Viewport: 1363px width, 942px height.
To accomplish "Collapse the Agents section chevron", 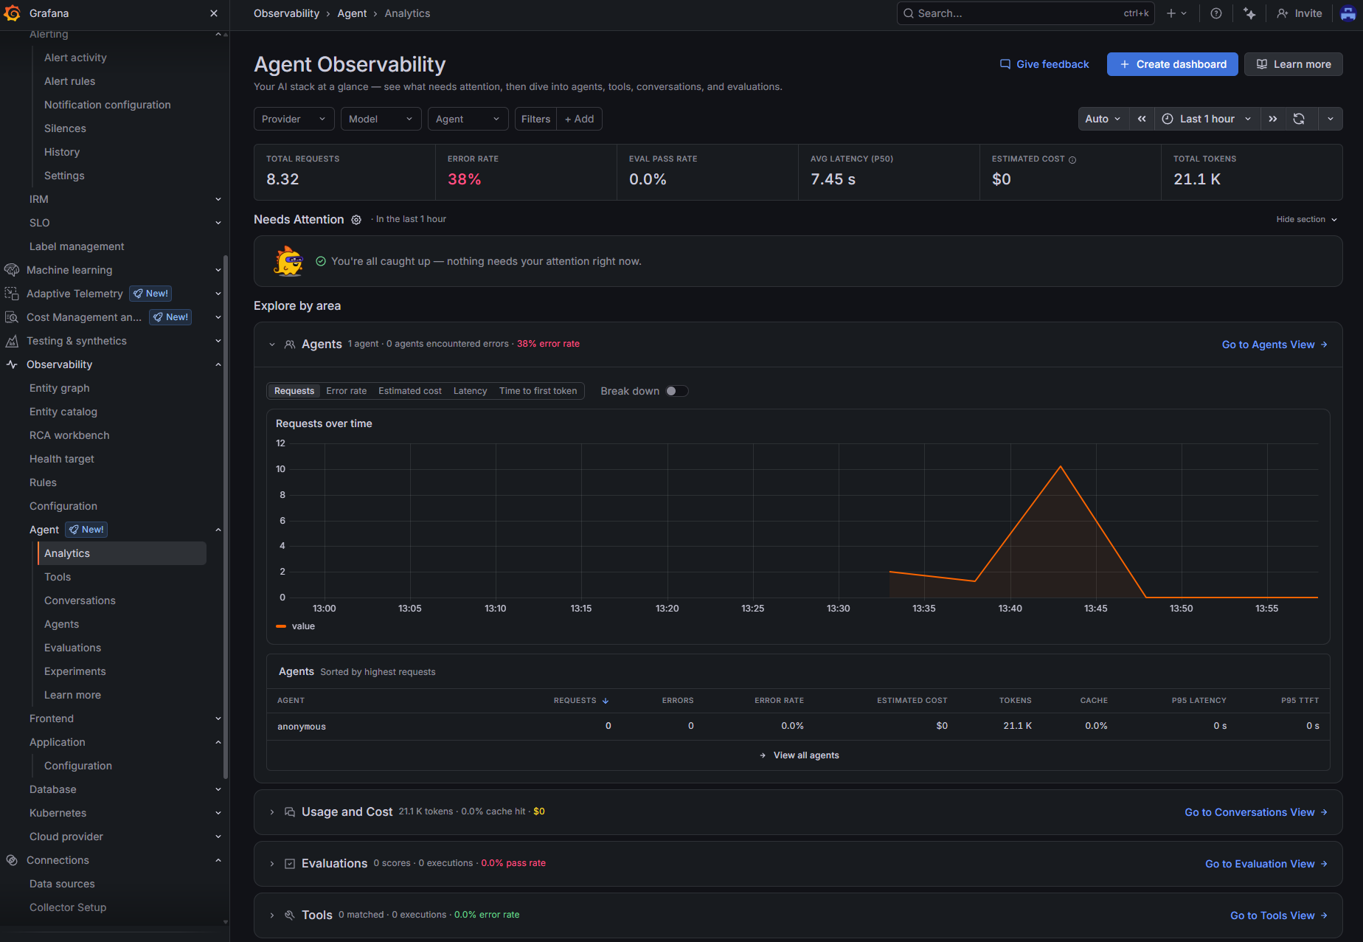I will click(x=272, y=344).
